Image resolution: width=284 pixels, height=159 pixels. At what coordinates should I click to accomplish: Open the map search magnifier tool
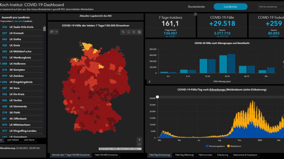[123, 32]
